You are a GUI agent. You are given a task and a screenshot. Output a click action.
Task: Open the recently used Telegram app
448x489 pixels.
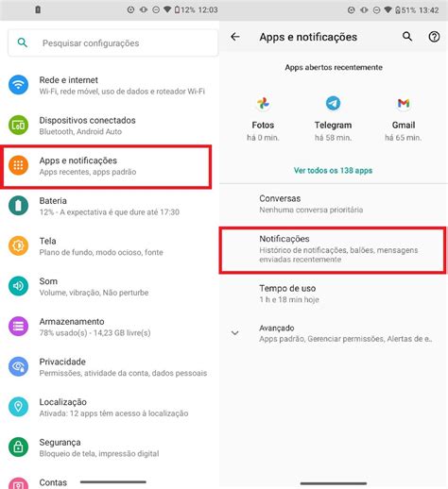click(333, 118)
